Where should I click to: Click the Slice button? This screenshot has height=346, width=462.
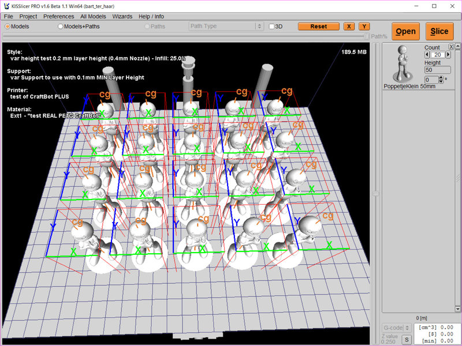coord(439,31)
